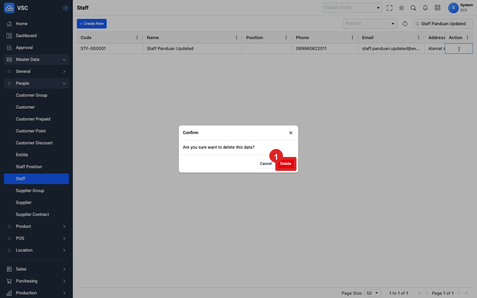Click the Dashboard layout icon
Image resolution: width=477 pixels, height=298 pixels.
tap(9, 36)
